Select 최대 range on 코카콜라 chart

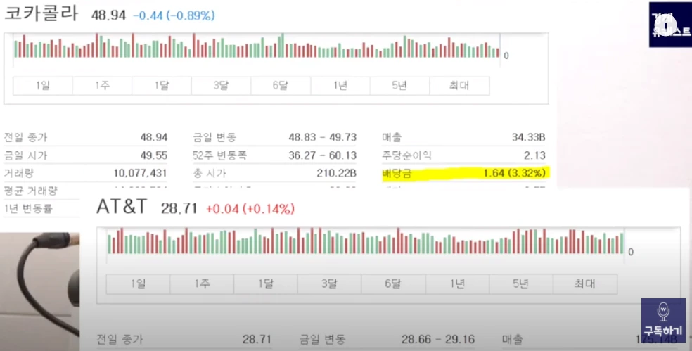pos(459,86)
